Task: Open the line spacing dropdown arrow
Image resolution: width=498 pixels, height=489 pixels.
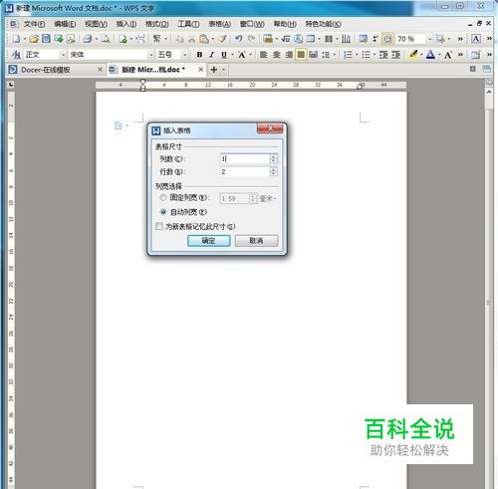Action: [x=335, y=55]
